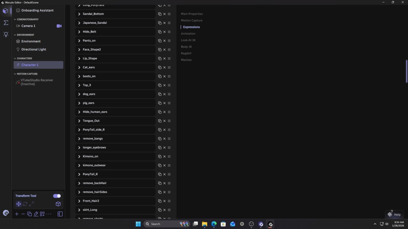Open File Explorer from taskbar
This screenshot has height=229, width=408.
pos(204,224)
